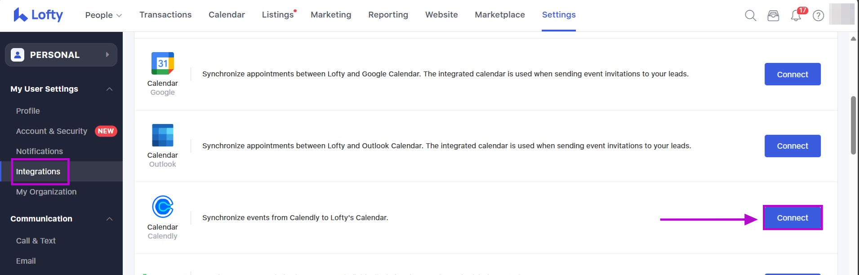Click the PERSONAL workspace selector in the sidebar
The height and width of the screenshot is (275, 859).
point(61,54)
